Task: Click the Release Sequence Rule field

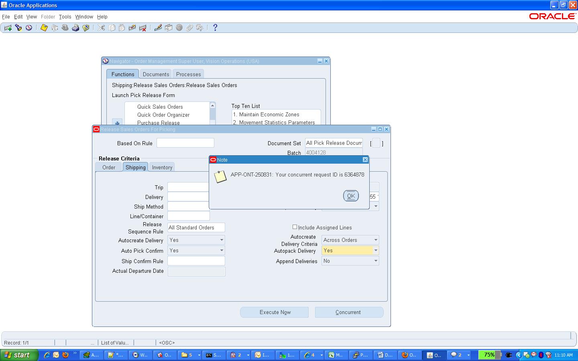Action: point(196,227)
